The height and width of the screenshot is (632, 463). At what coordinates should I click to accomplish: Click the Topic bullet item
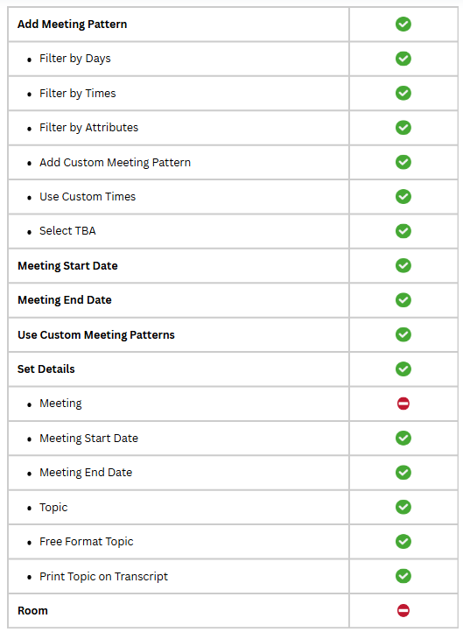point(53,507)
